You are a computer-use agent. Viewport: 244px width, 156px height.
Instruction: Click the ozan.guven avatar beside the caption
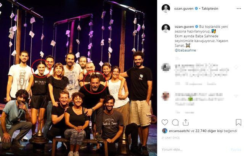tap(166, 28)
